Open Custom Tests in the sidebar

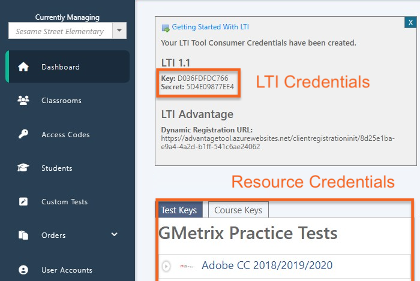pos(65,202)
